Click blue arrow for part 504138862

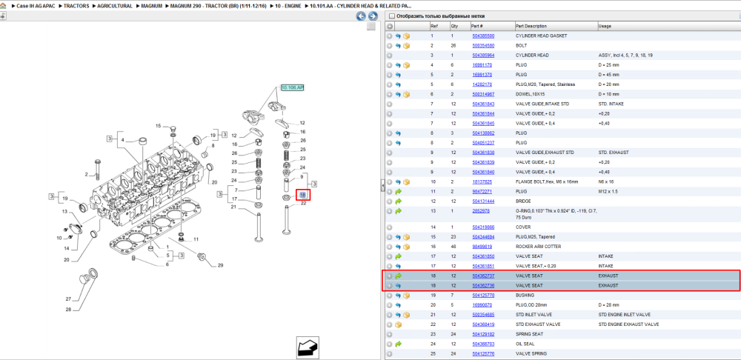pos(398,133)
